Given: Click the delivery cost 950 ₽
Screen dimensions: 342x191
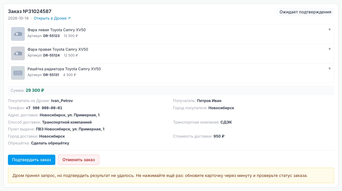Looking at the screenshot, I should click(219, 136).
